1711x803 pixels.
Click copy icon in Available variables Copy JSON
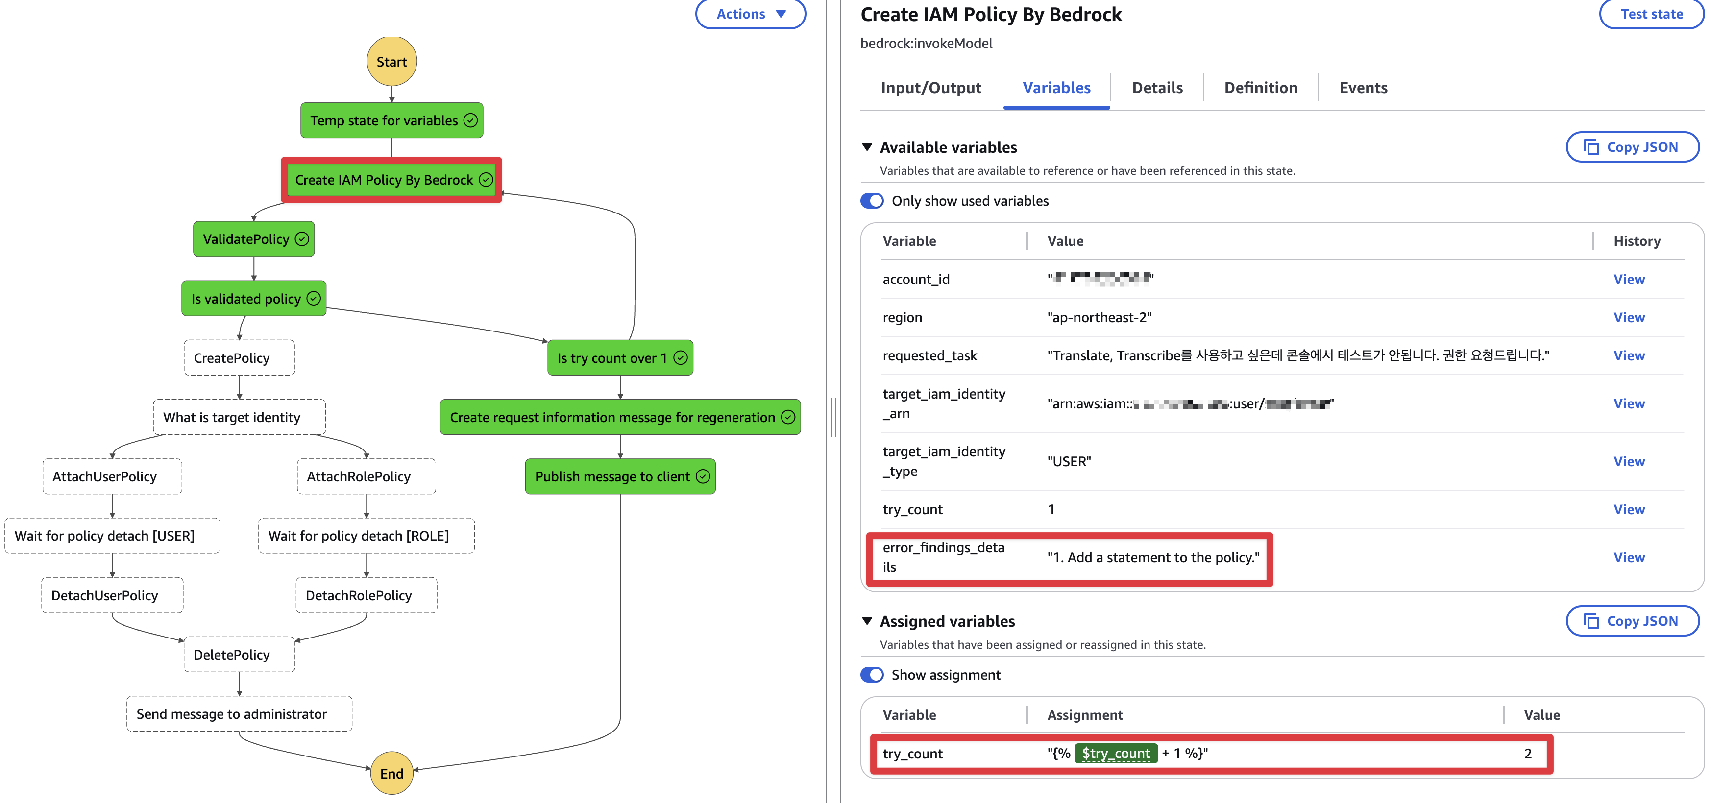[1591, 147]
